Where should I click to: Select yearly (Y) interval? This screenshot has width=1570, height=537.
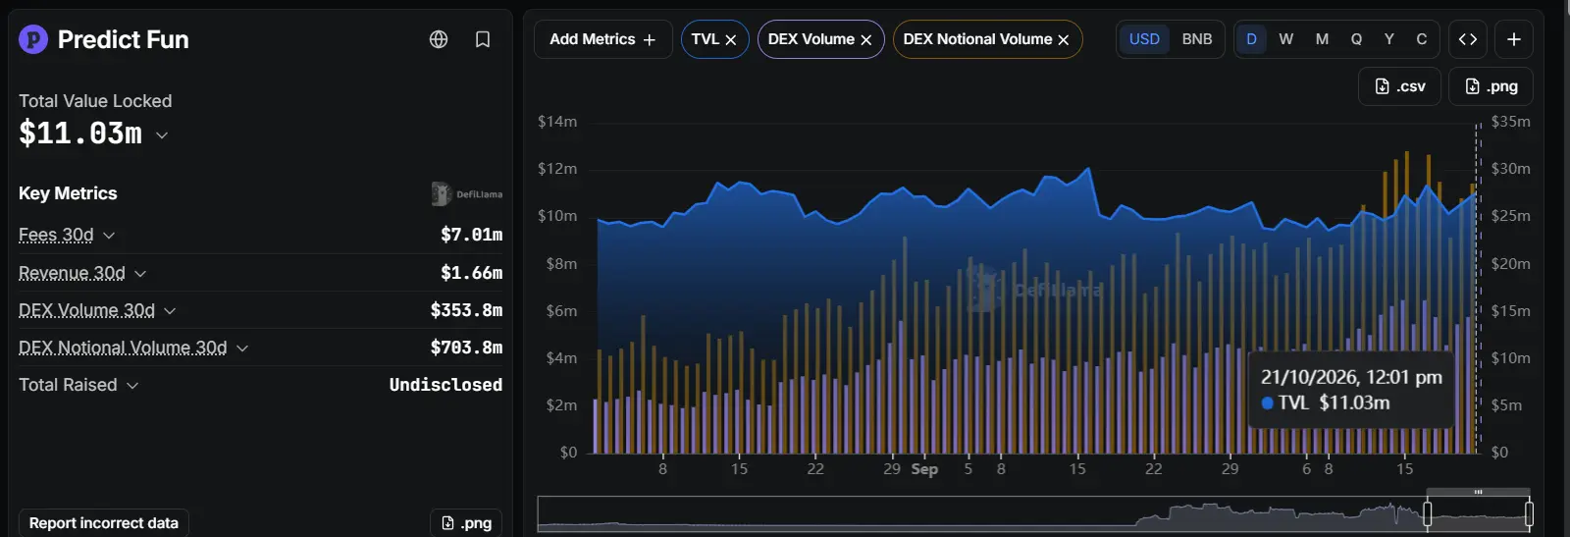tap(1389, 39)
